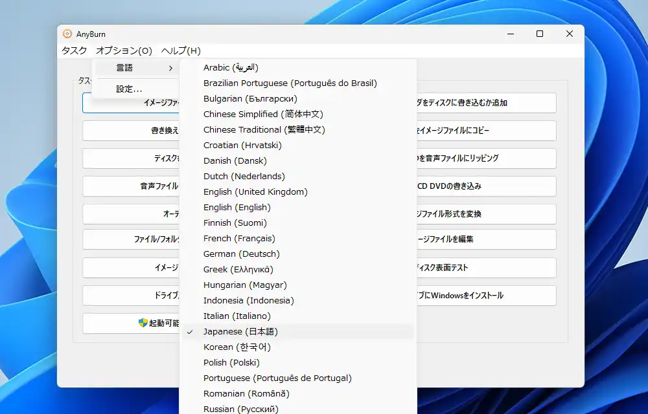Click the checkmark beside Japanese (日本語)
The height and width of the screenshot is (414, 648).
click(x=190, y=332)
